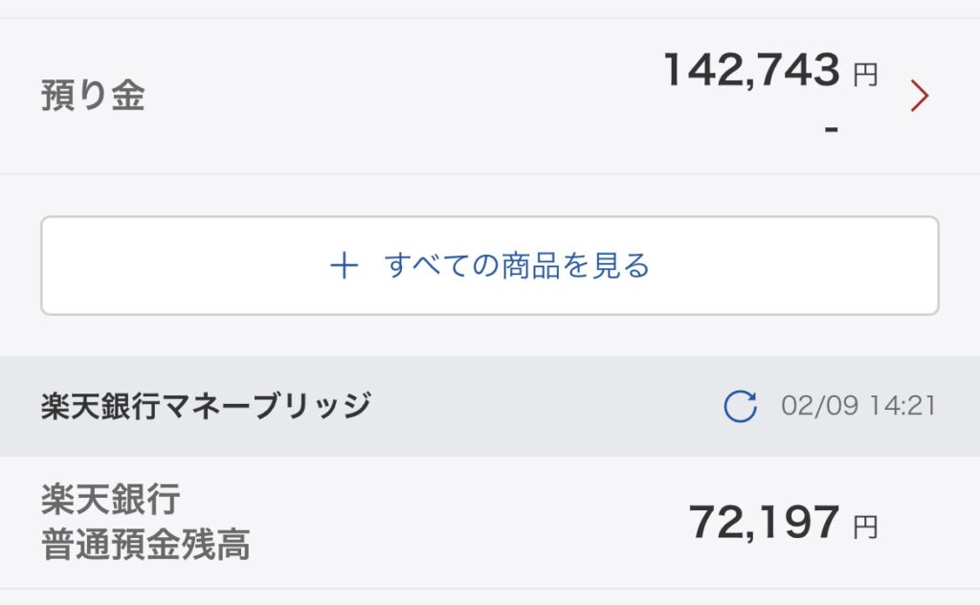980x605 pixels.
Task: Click the 円 unit beside 72,197
Action: 865,527
